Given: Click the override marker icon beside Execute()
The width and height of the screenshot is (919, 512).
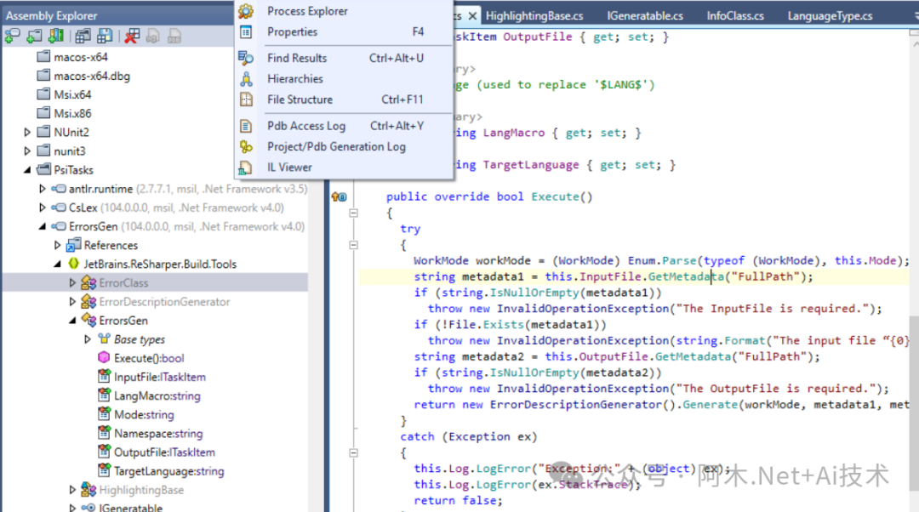Looking at the screenshot, I should 338,196.
